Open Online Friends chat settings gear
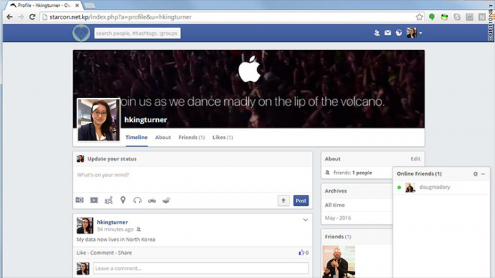Viewport: 495px width, 278px height. coord(475,174)
